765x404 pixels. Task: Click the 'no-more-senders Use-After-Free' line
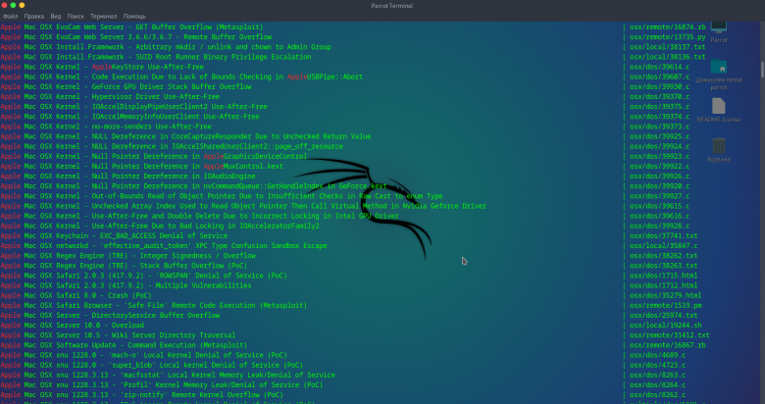click(x=106, y=126)
